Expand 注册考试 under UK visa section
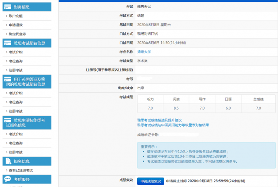 coord(16,111)
